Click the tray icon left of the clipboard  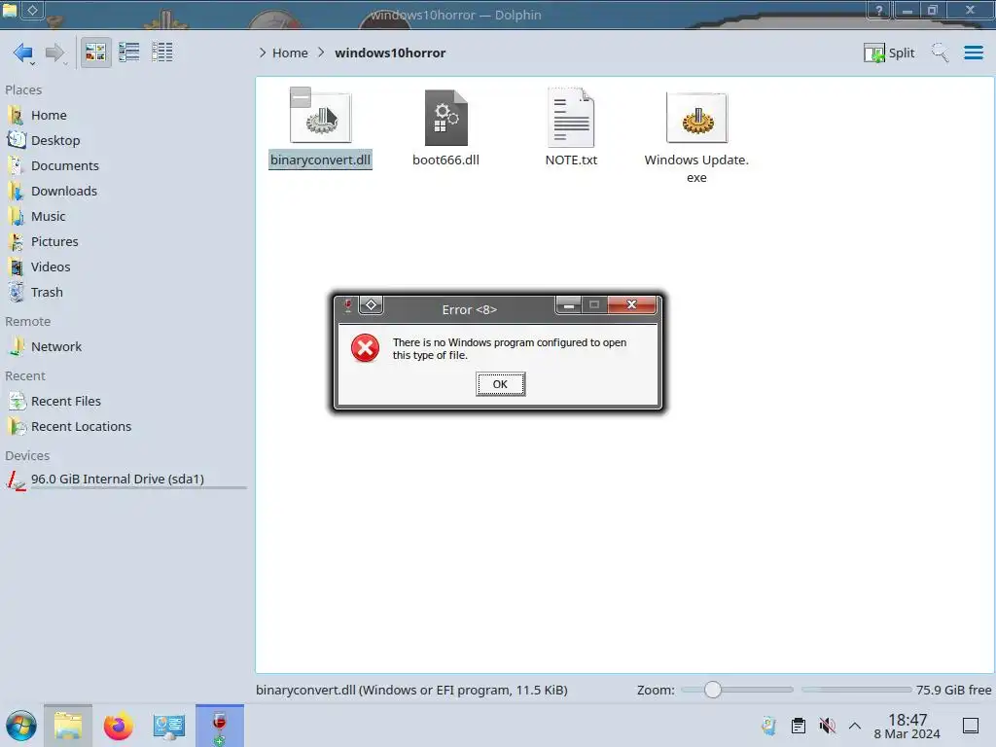(x=768, y=726)
